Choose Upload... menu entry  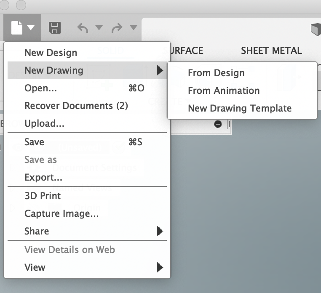click(87, 123)
